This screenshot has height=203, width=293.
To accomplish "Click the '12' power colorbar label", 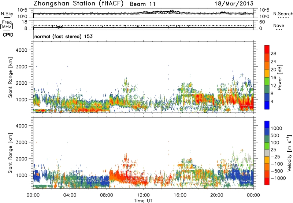I will (273, 86).
